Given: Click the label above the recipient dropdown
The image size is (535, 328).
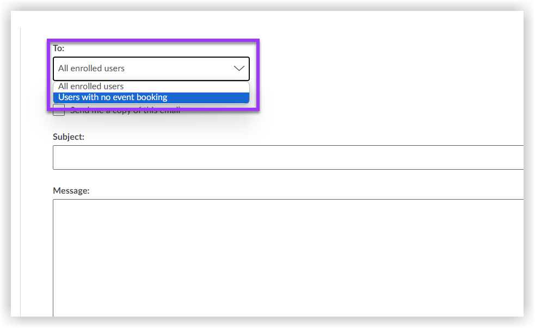Looking at the screenshot, I should [58, 48].
